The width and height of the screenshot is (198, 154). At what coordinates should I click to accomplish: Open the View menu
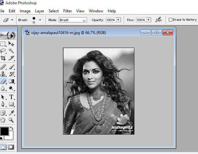coord(80,11)
